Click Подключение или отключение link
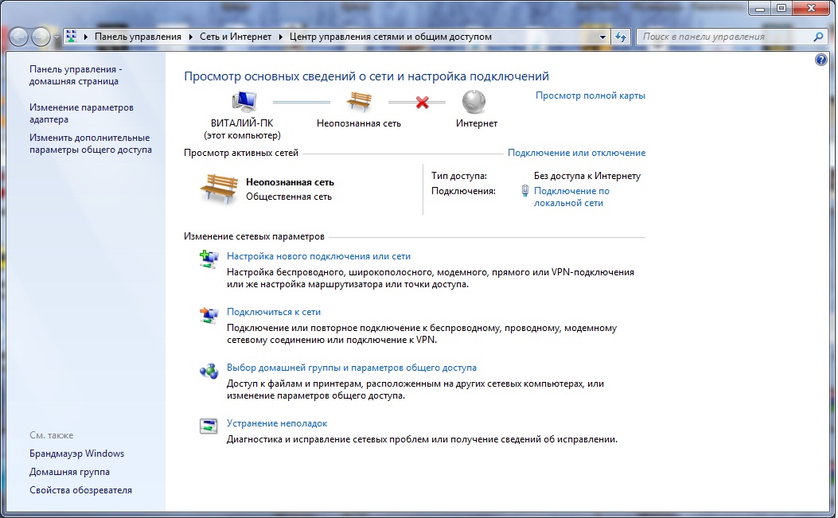838x518 pixels. (x=576, y=153)
